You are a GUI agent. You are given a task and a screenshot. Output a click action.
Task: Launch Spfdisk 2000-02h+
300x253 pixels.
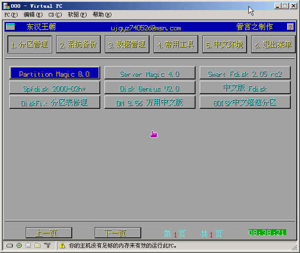(x=55, y=87)
